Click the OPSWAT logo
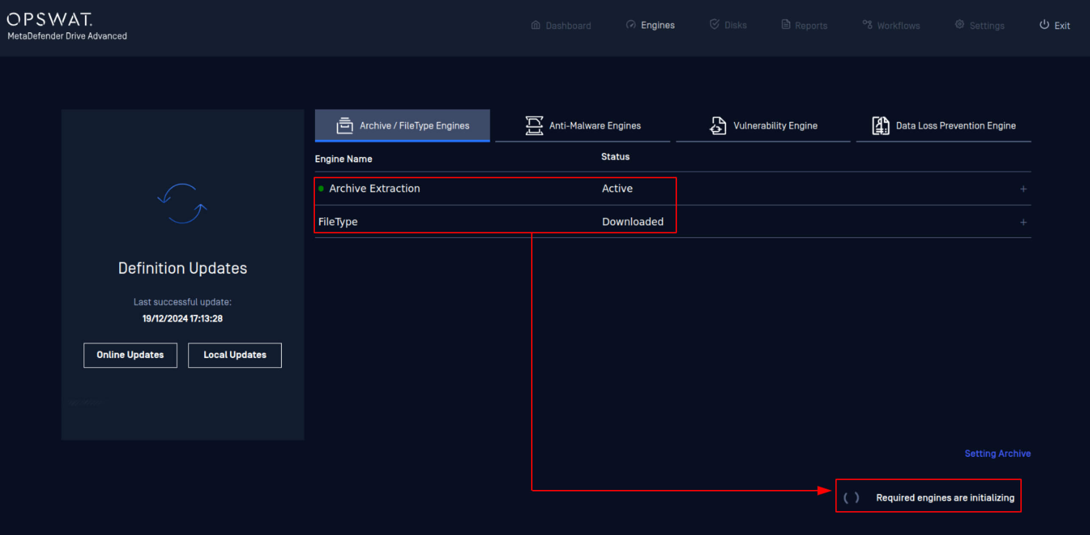Viewport: 1090px width, 535px height. 50,19
